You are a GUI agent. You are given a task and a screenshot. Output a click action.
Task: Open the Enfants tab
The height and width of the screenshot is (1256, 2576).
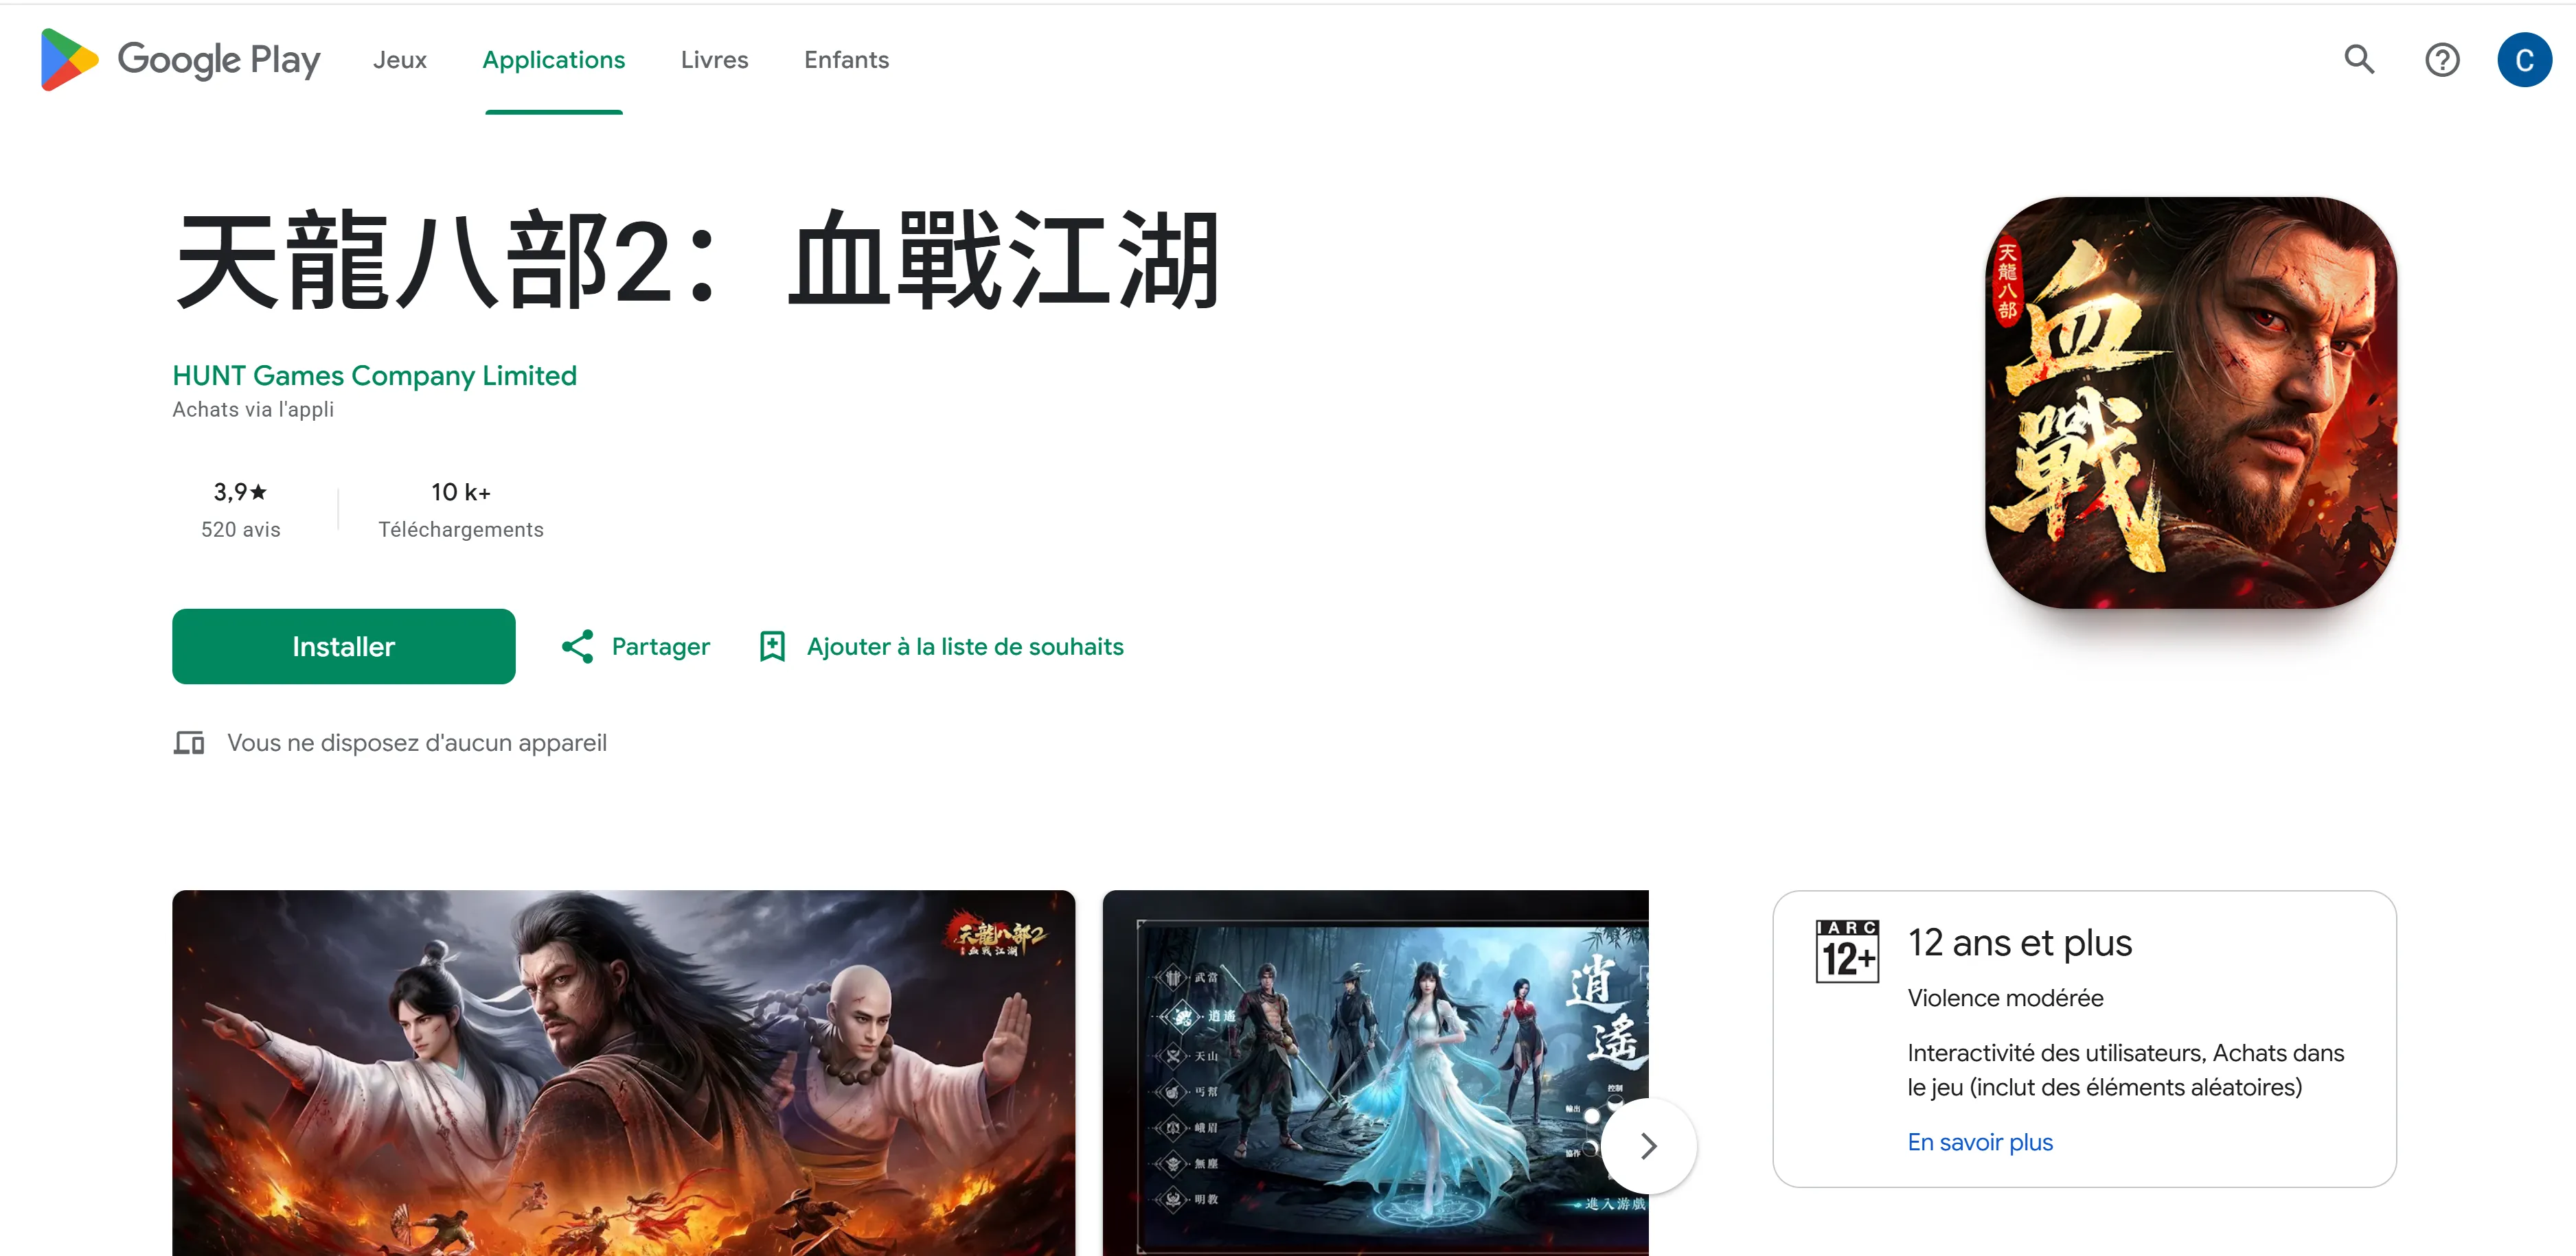pos(846,60)
